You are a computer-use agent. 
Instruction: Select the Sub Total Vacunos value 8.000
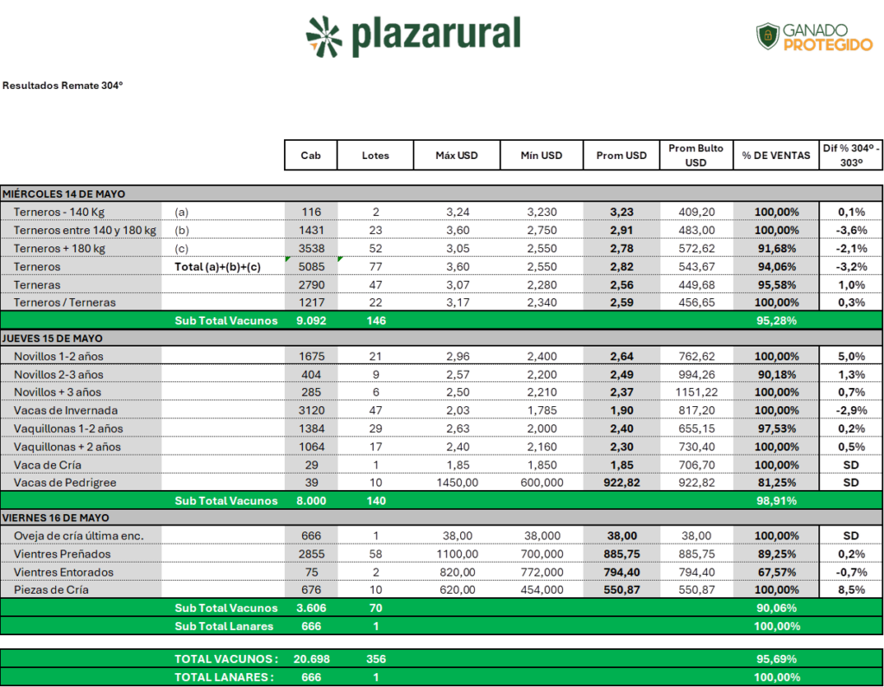tap(311, 500)
